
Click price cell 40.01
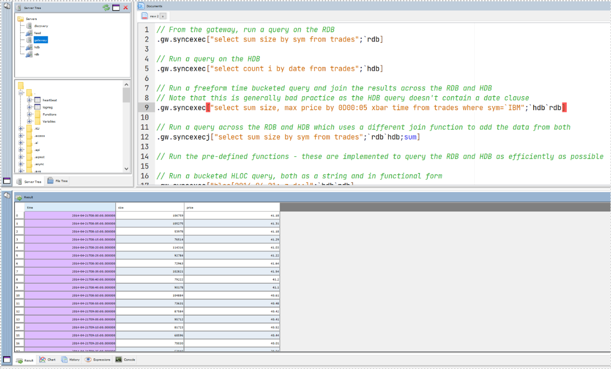(232, 343)
